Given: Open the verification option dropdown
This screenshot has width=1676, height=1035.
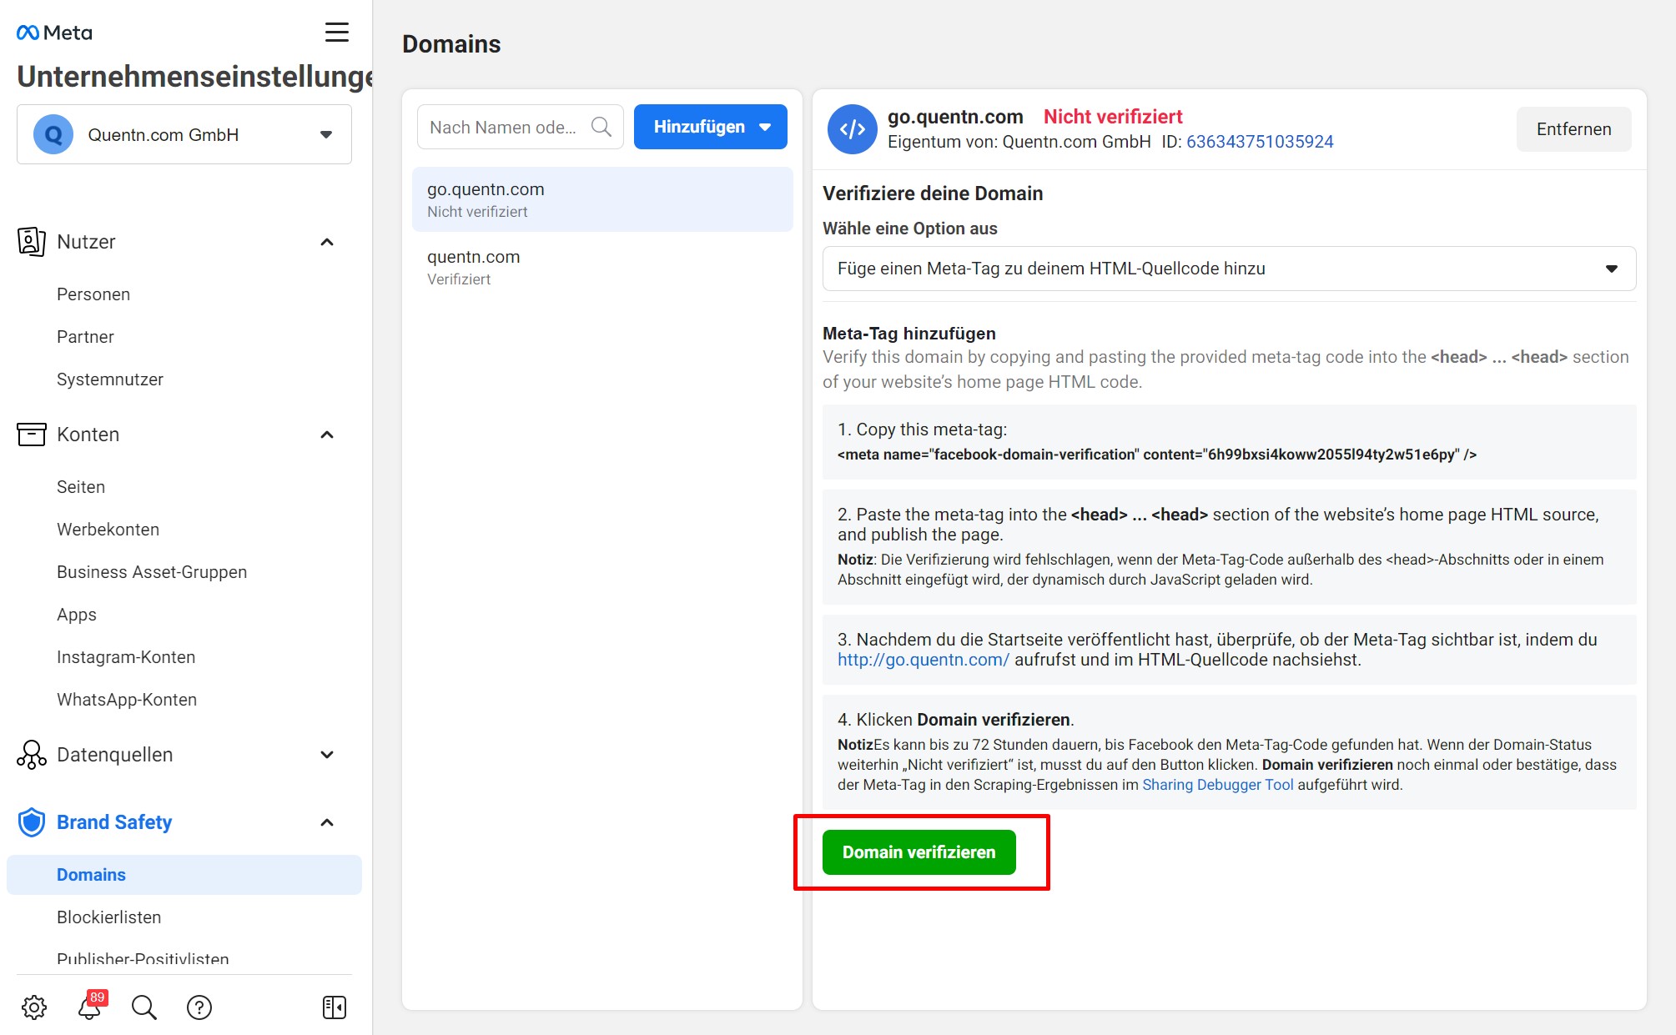Looking at the screenshot, I should click(x=1229, y=269).
